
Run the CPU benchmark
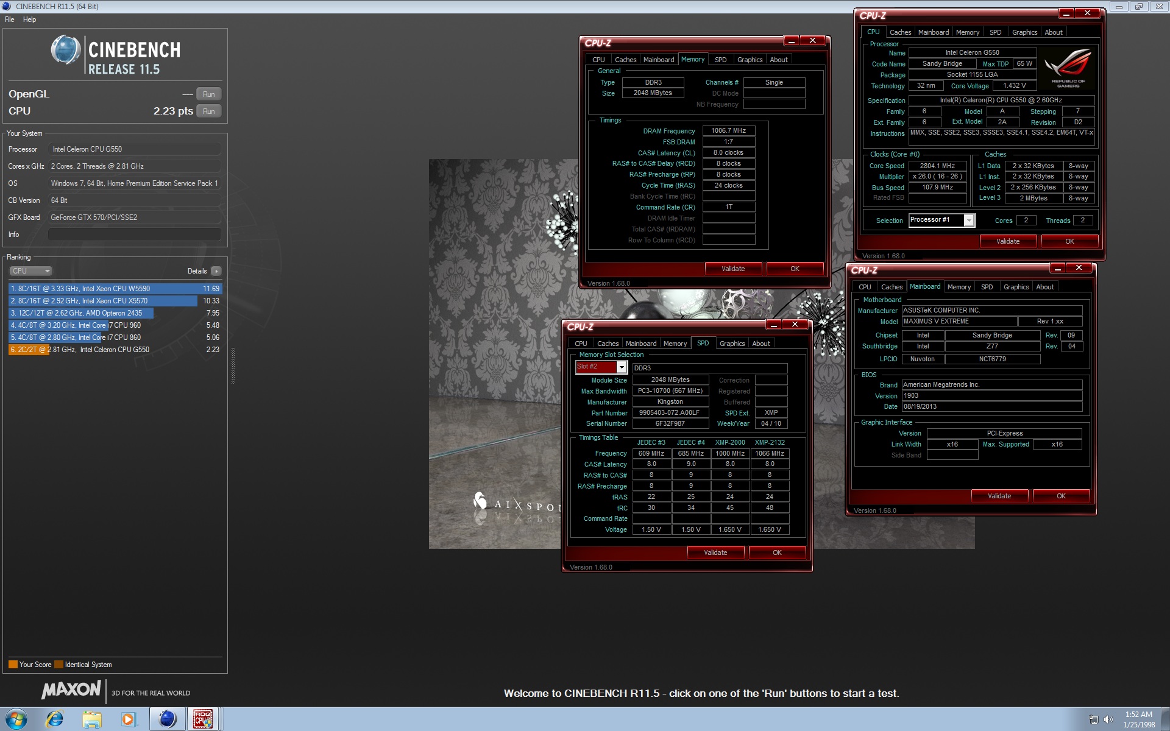[208, 111]
